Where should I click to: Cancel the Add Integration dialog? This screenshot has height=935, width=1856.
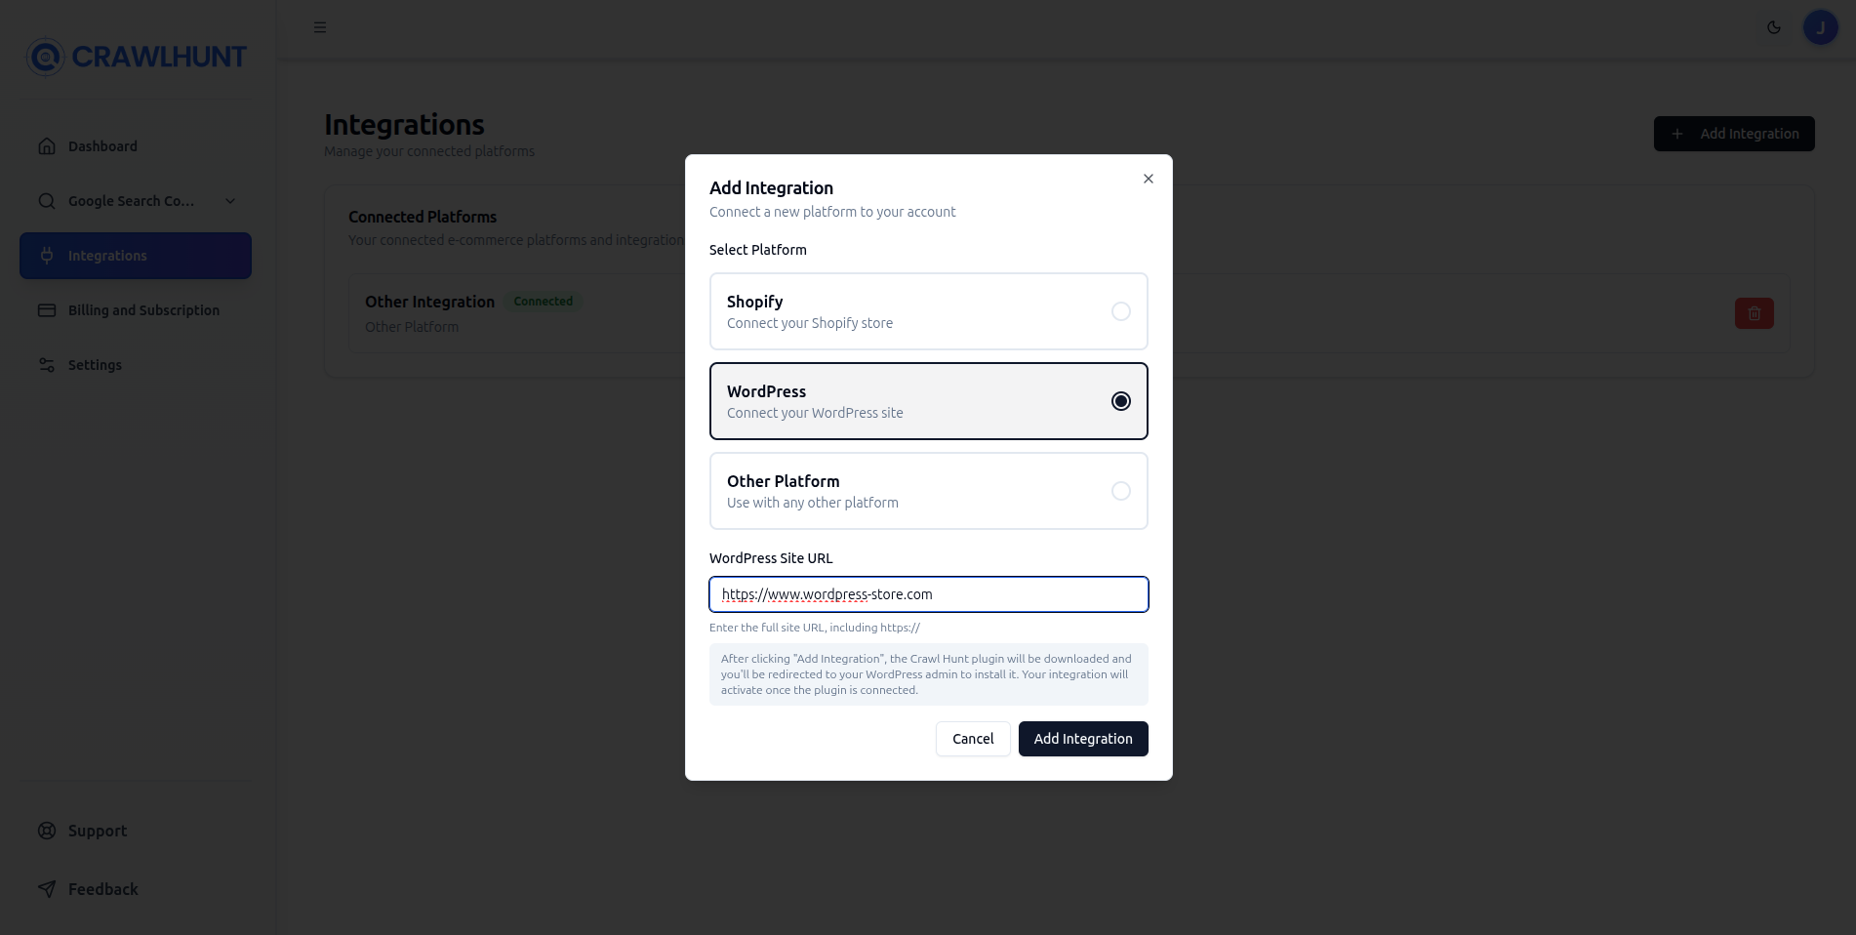point(972,739)
